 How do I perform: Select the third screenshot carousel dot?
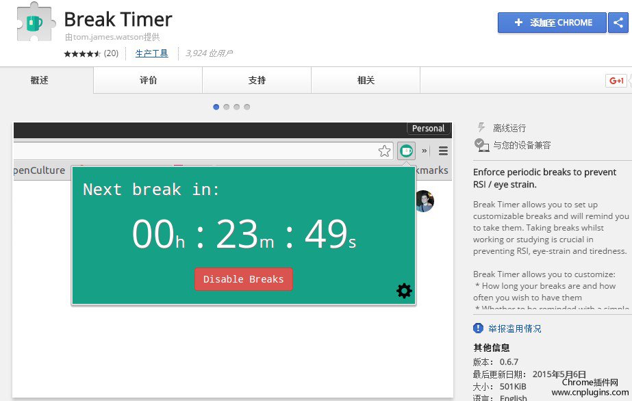click(x=237, y=107)
